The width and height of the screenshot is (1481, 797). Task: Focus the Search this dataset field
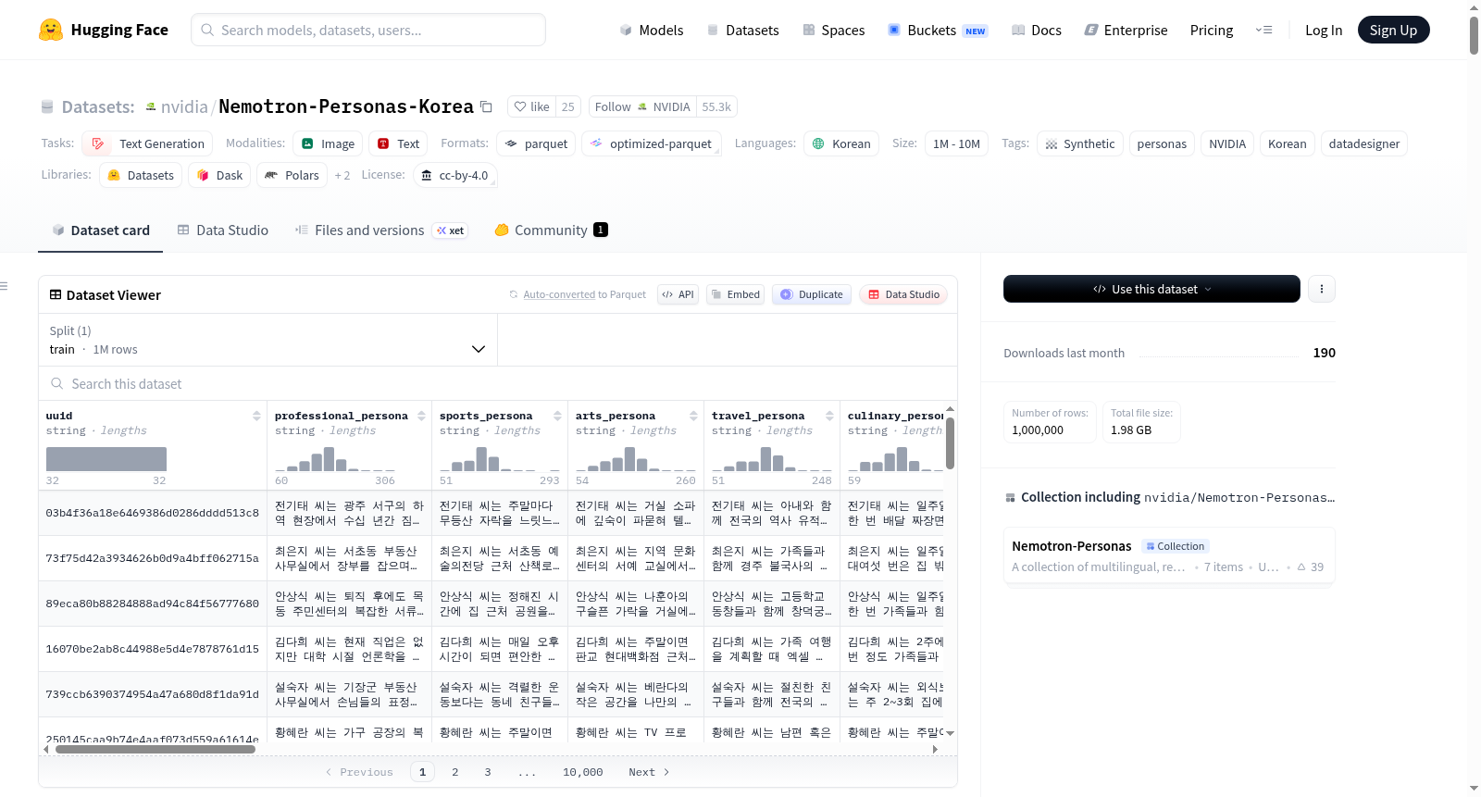coord(498,383)
